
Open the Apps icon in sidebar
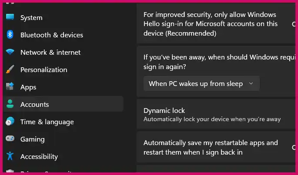click(x=10, y=86)
